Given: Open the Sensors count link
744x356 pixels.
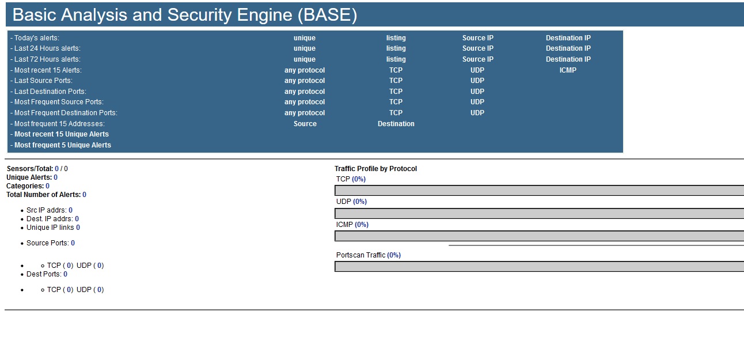Looking at the screenshot, I should pos(57,169).
